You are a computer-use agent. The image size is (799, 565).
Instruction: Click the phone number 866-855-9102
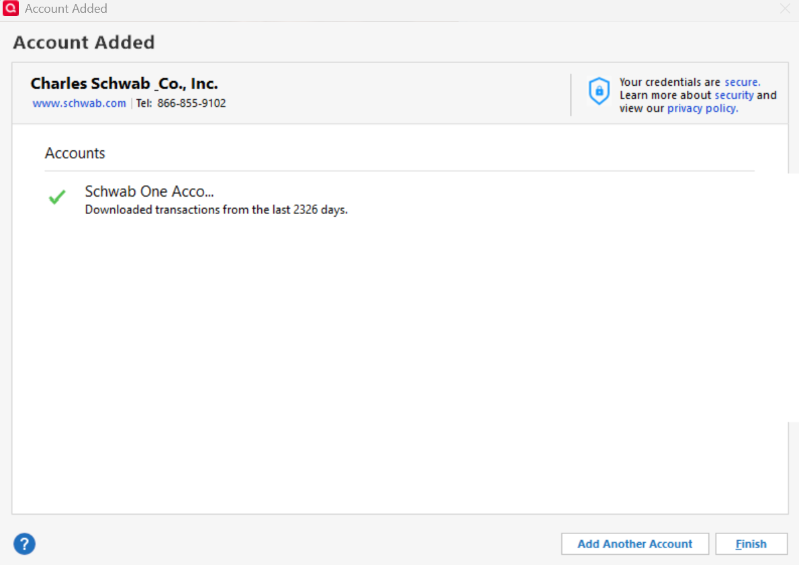point(191,103)
